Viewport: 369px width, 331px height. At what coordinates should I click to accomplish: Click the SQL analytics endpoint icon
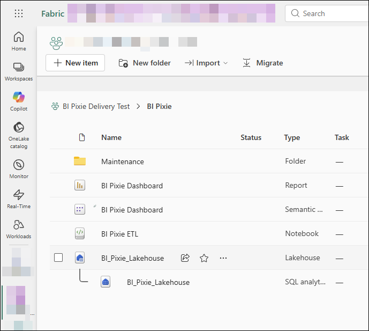point(106,282)
